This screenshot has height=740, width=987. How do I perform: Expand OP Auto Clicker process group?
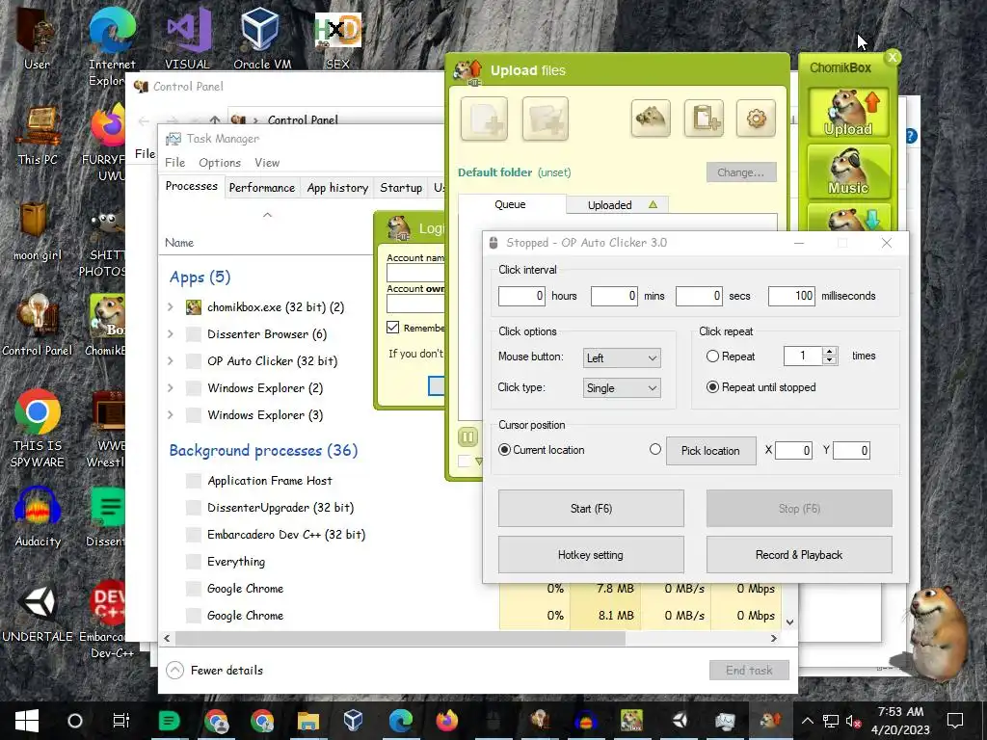coord(171,361)
